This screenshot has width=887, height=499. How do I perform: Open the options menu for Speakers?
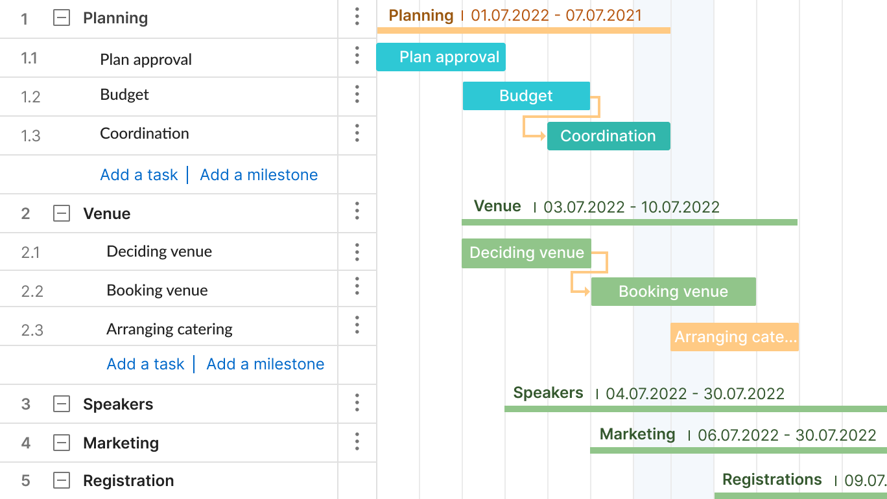[x=357, y=404]
